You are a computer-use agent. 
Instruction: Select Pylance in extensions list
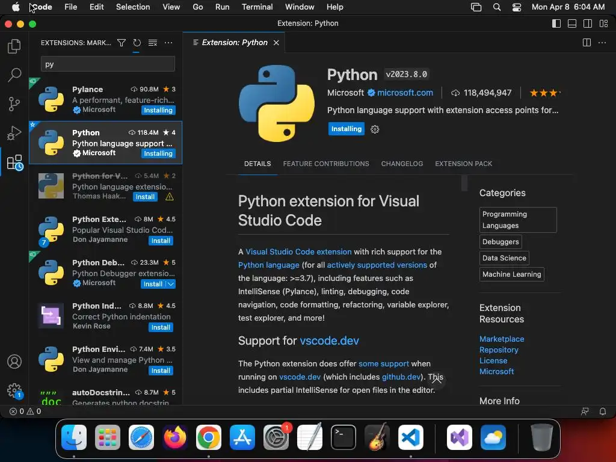pos(105,99)
